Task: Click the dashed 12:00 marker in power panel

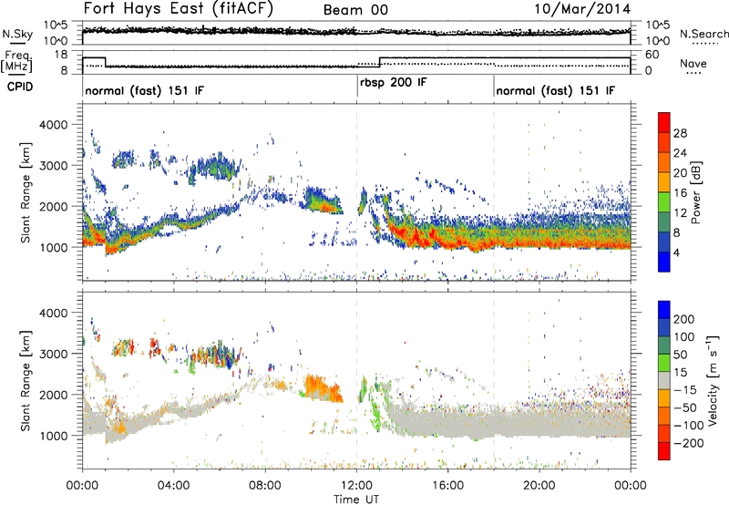Action: [x=356, y=192]
